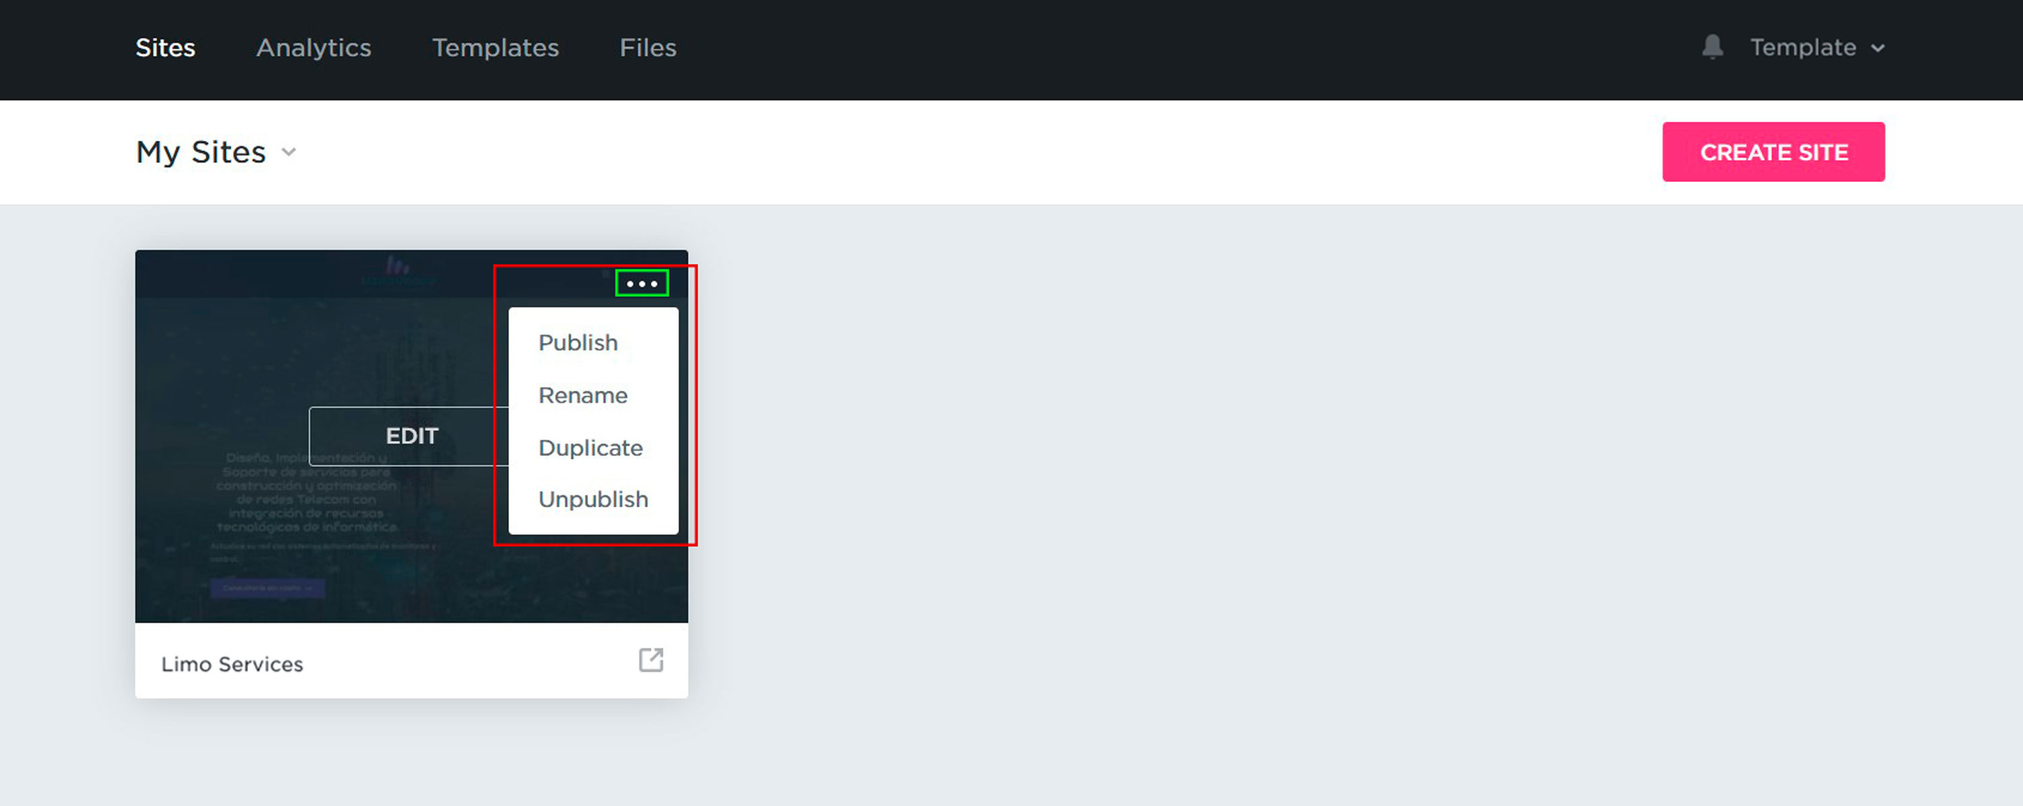2023x806 pixels.
Task: Switch to the Analytics tab
Action: click(x=314, y=48)
